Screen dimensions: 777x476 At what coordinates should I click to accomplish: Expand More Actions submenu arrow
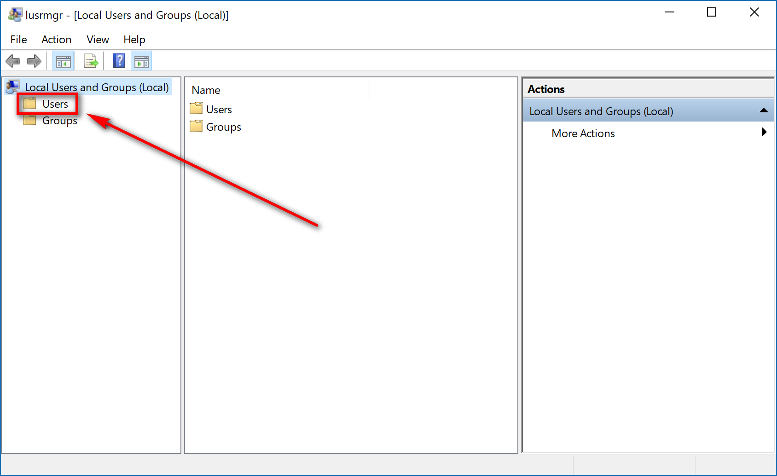pos(764,132)
